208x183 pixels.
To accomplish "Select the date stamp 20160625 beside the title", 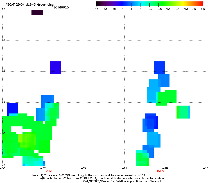I will click(x=61, y=7).
